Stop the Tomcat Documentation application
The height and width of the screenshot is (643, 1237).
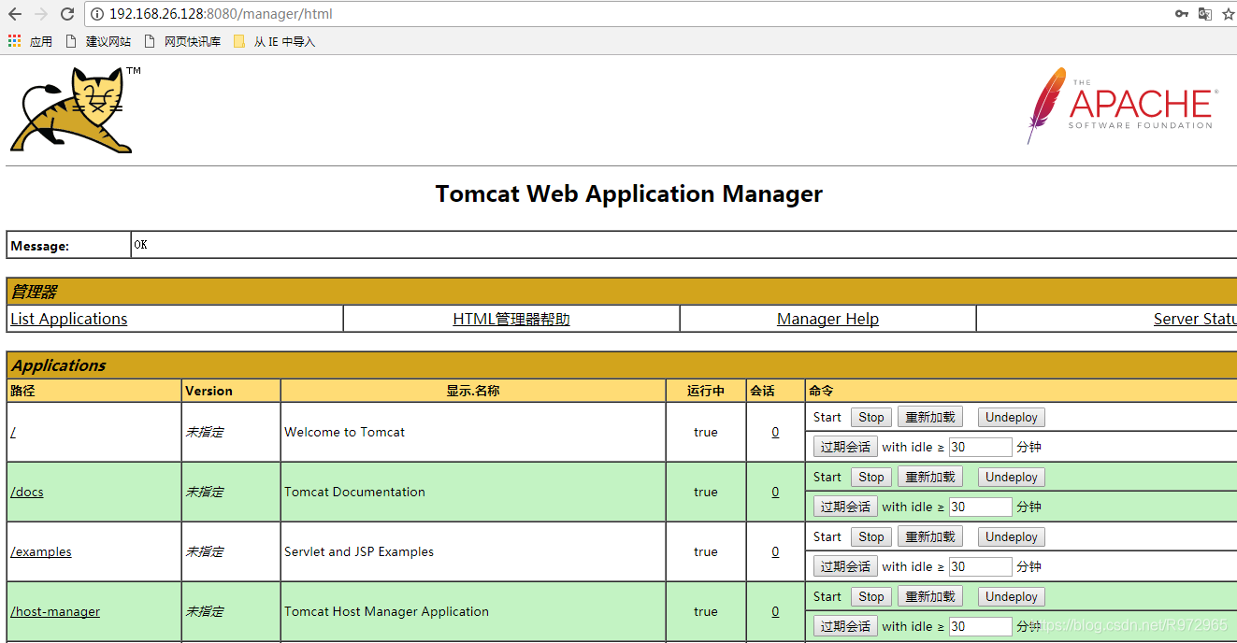(871, 477)
